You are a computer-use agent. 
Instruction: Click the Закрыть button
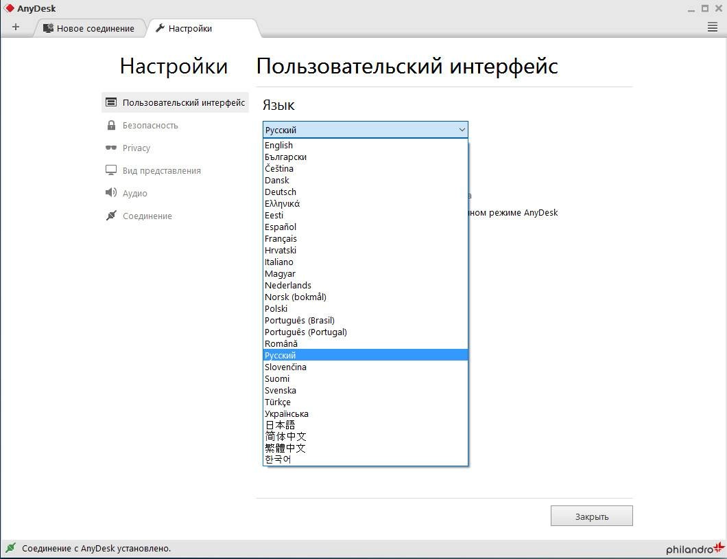click(x=592, y=516)
